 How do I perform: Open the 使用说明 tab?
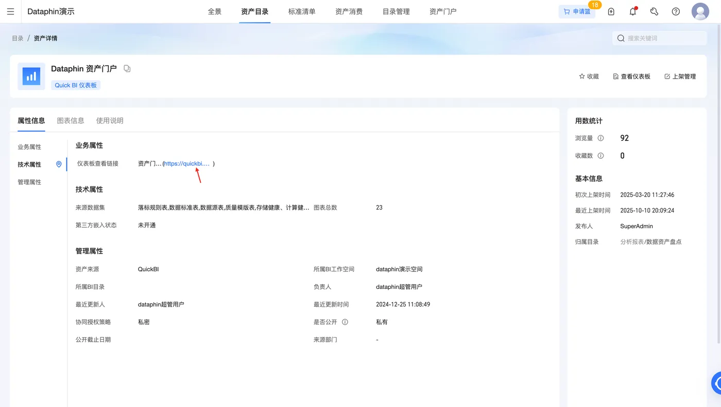tap(110, 121)
